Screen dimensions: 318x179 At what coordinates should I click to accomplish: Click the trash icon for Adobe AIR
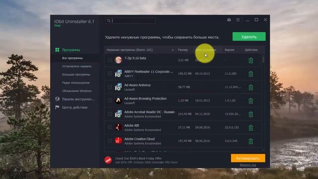click(250, 128)
